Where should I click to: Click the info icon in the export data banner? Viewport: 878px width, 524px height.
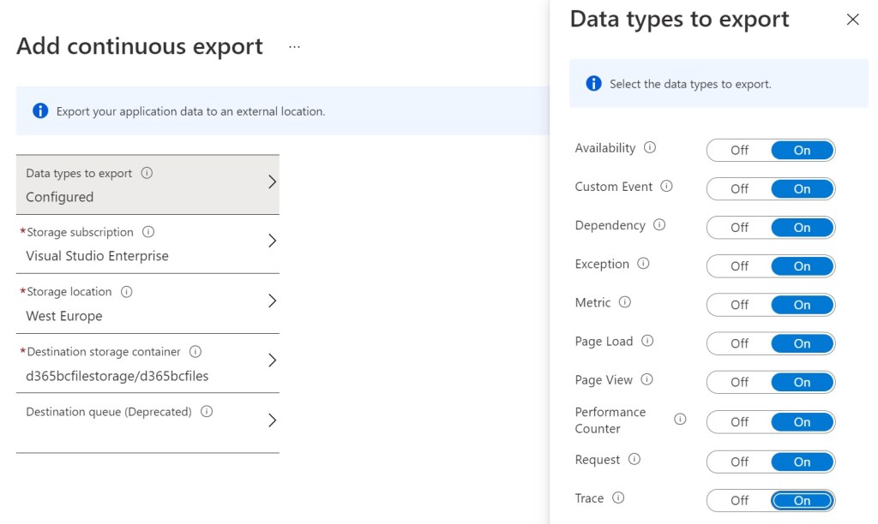point(40,110)
